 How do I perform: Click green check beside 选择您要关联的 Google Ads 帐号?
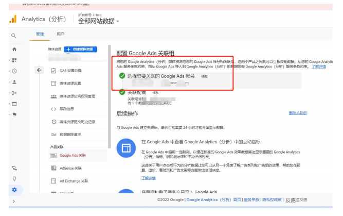pyautogui.click(x=122, y=76)
